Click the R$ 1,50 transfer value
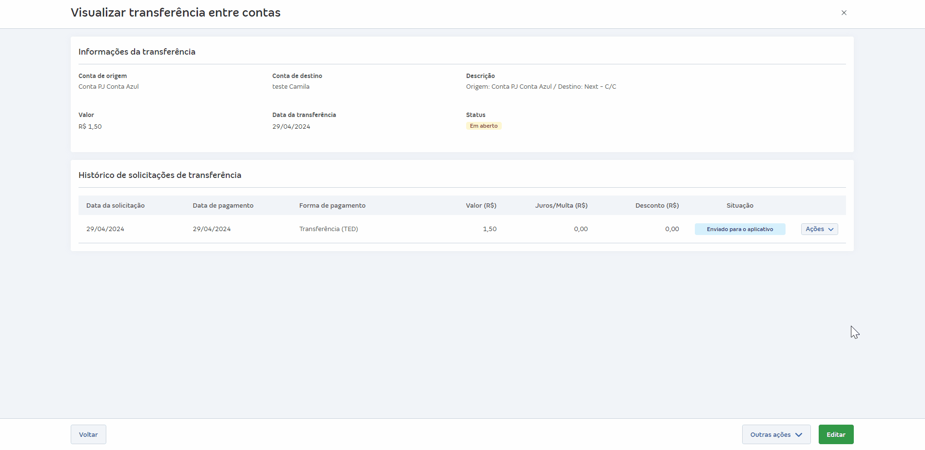This screenshot has width=925, height=450. 90,127
